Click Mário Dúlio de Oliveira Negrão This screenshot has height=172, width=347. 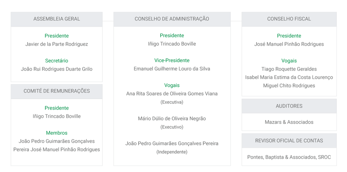point(172,119)
